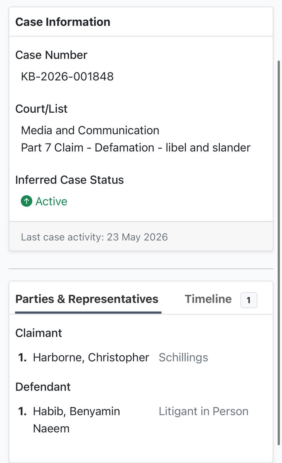This screenshot has height=463, width=282.
Task: Click the Claimant section heading
Action: [39, 333]
